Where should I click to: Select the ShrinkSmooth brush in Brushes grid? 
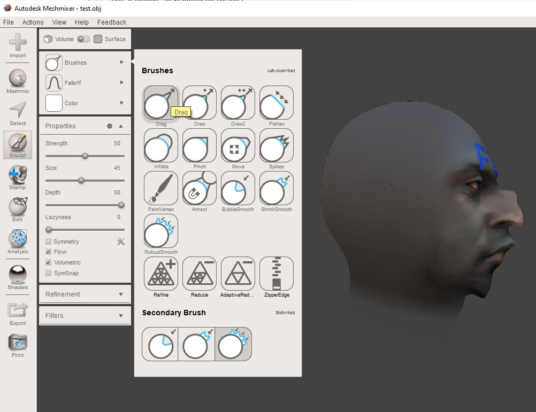(x=277, y=188)
